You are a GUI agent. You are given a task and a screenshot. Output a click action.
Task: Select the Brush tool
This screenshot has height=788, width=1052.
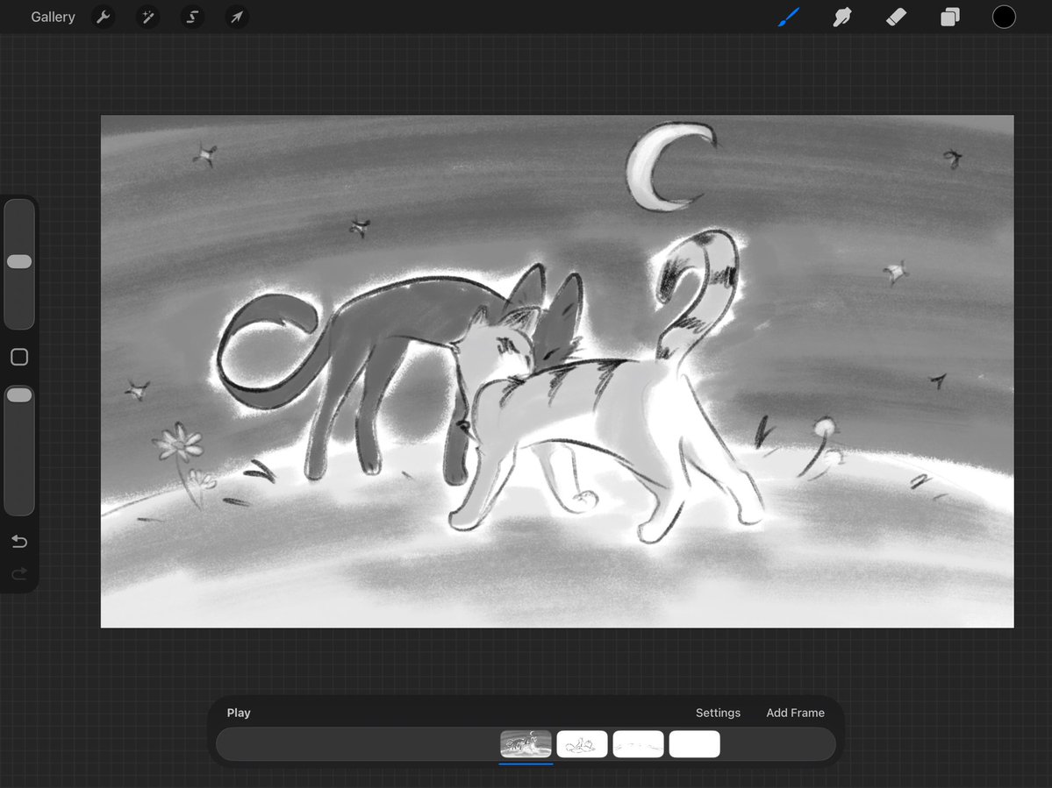point(788,17)
